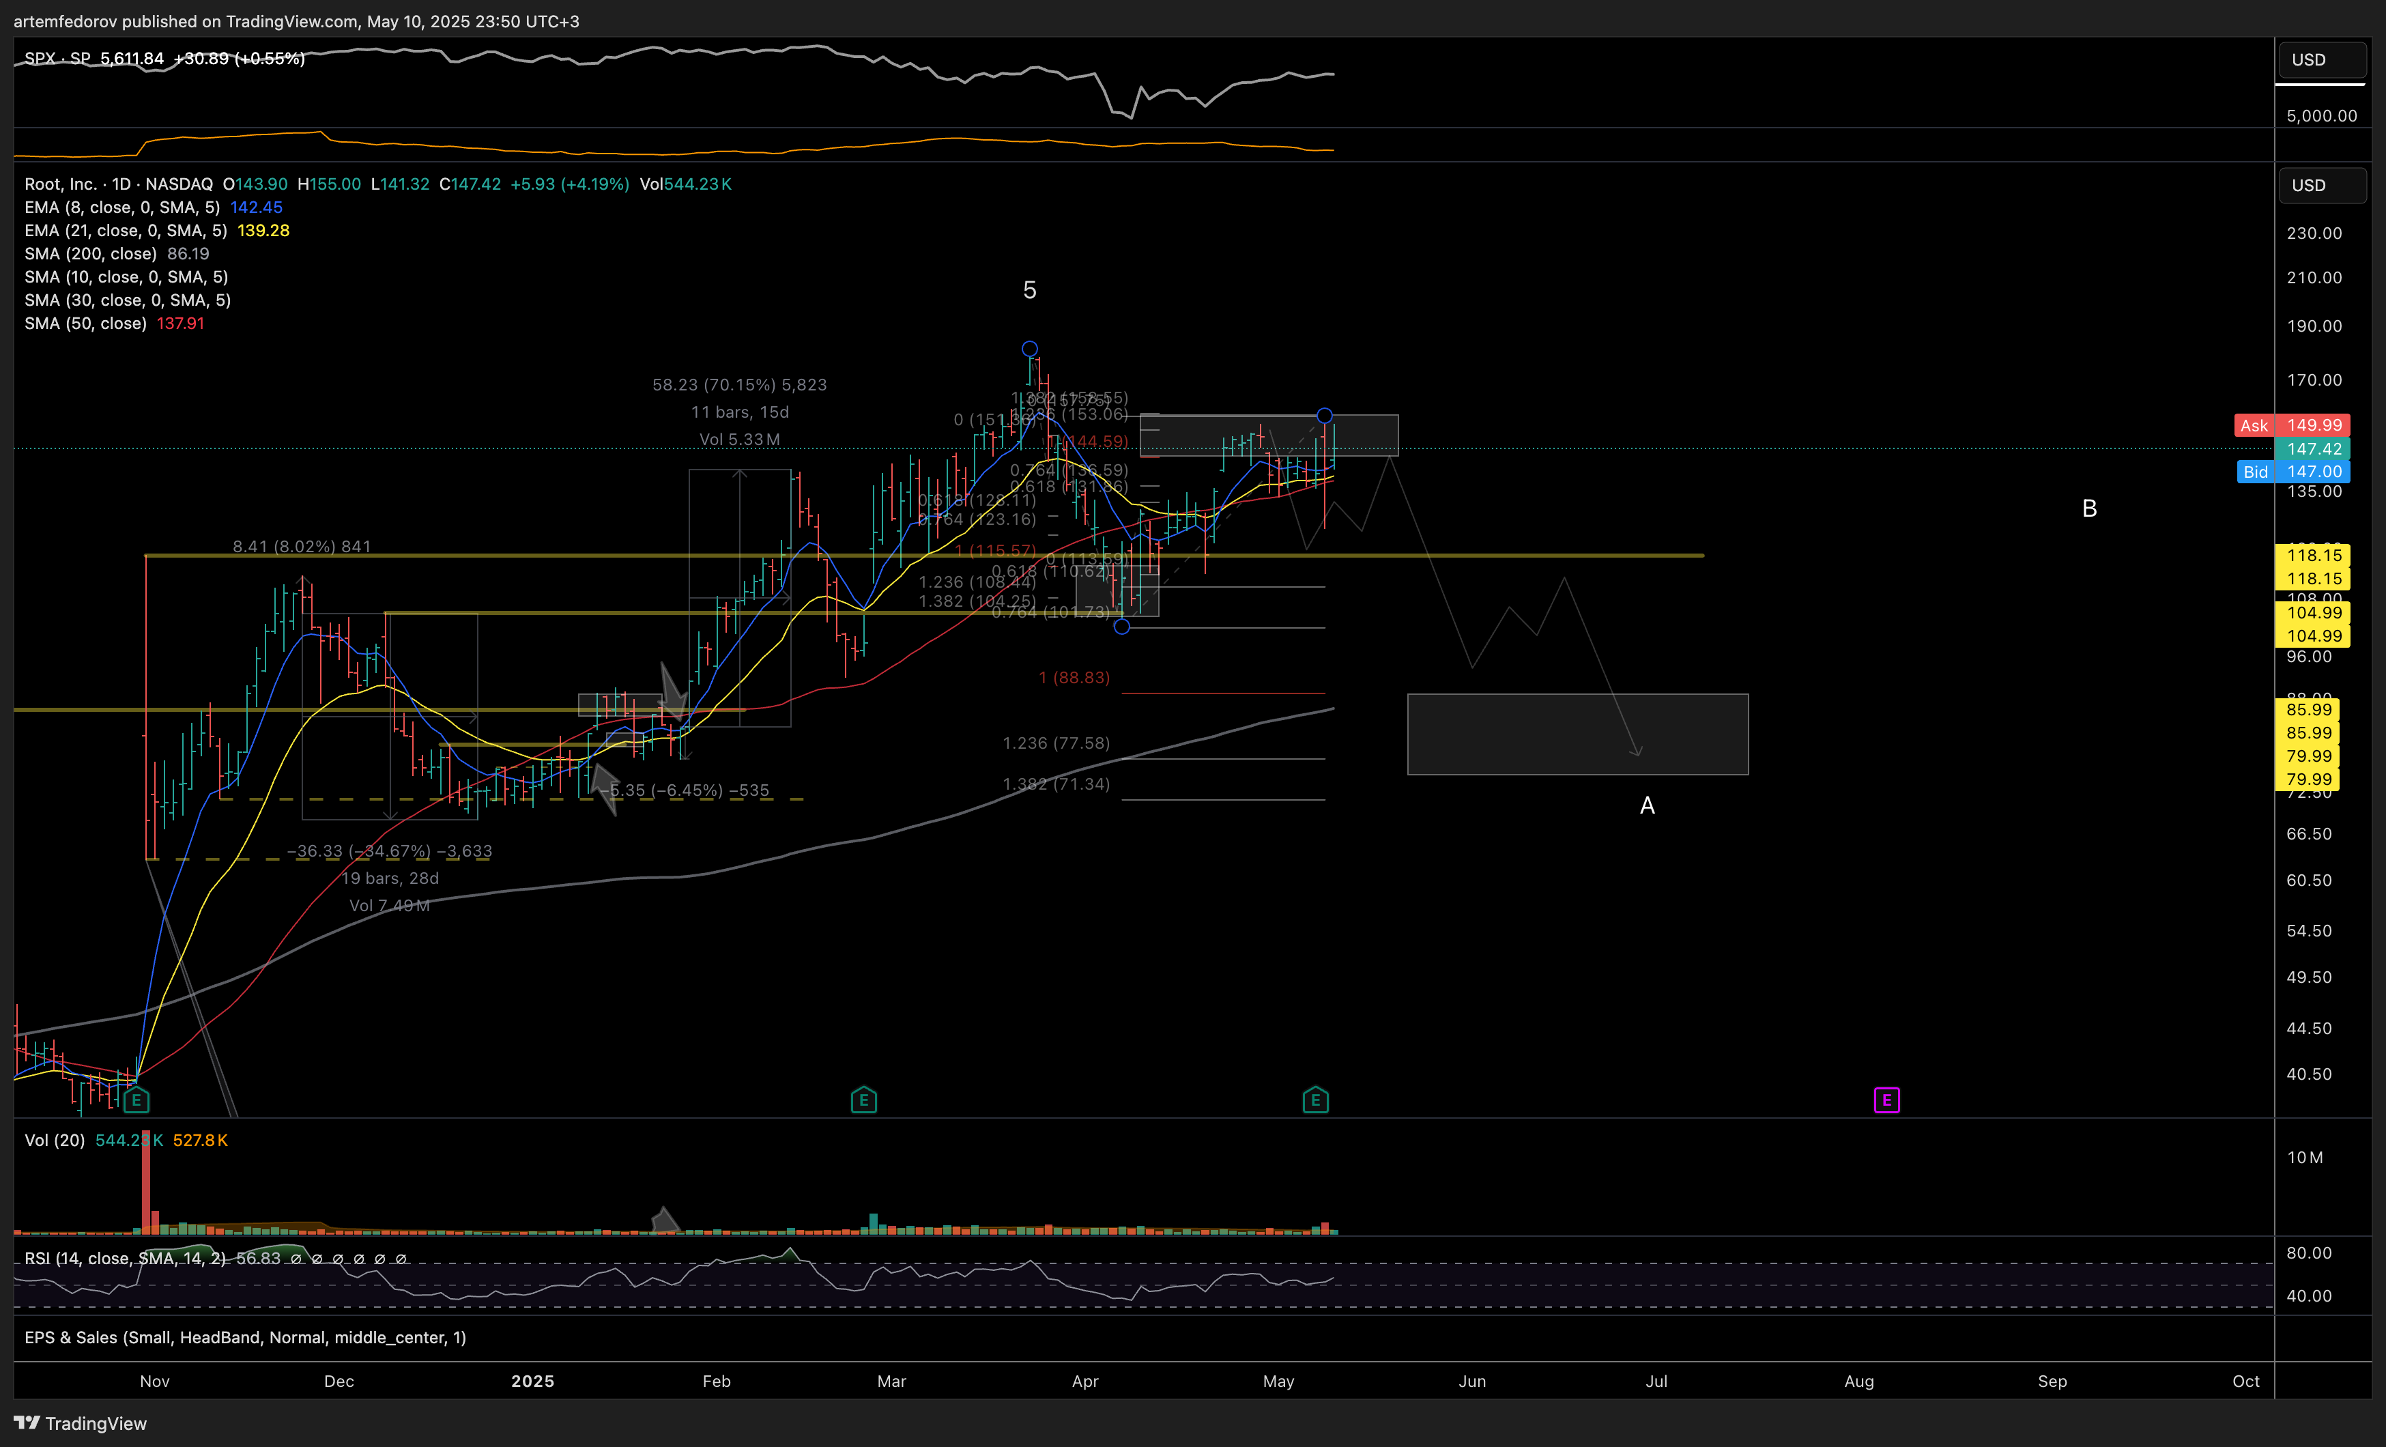Image resolution: width=2386 pixels, height=1447 pixels.
Task: Click the 230.00 price axis label
Action: tap(2314, 233)
